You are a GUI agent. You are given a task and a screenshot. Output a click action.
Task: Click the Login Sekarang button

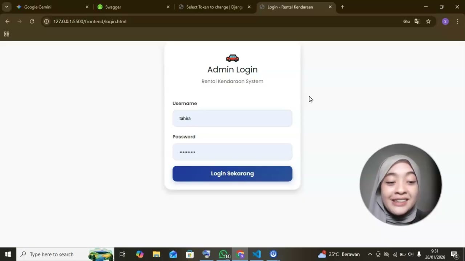point(232,174)
